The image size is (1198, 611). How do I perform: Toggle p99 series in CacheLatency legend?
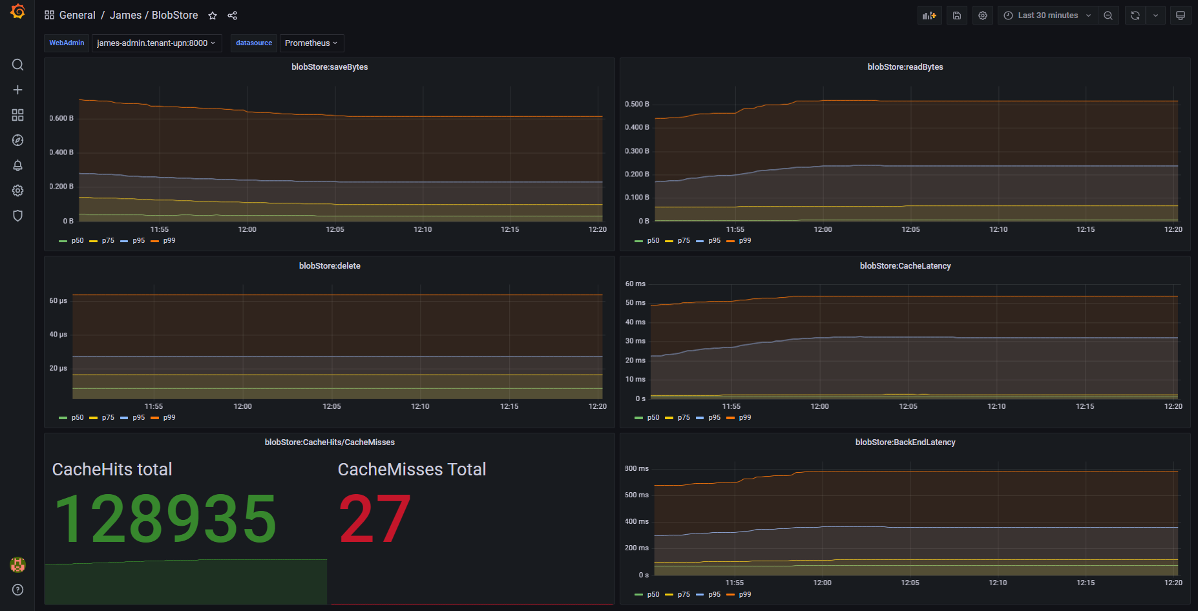(x=745, y=418)
